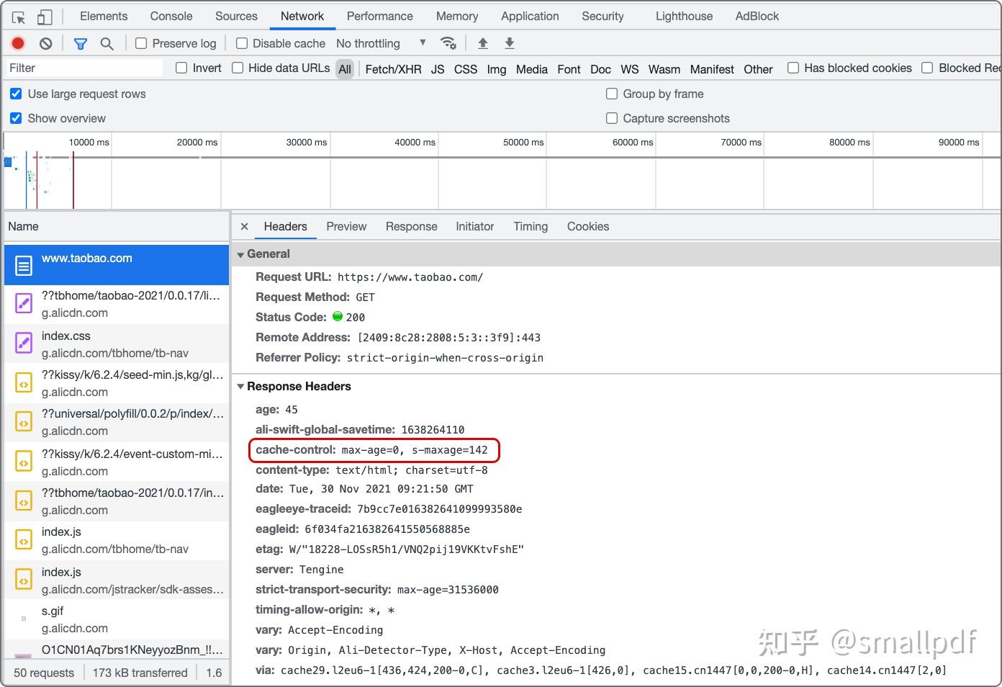Collapse the General section

(241, 253)
